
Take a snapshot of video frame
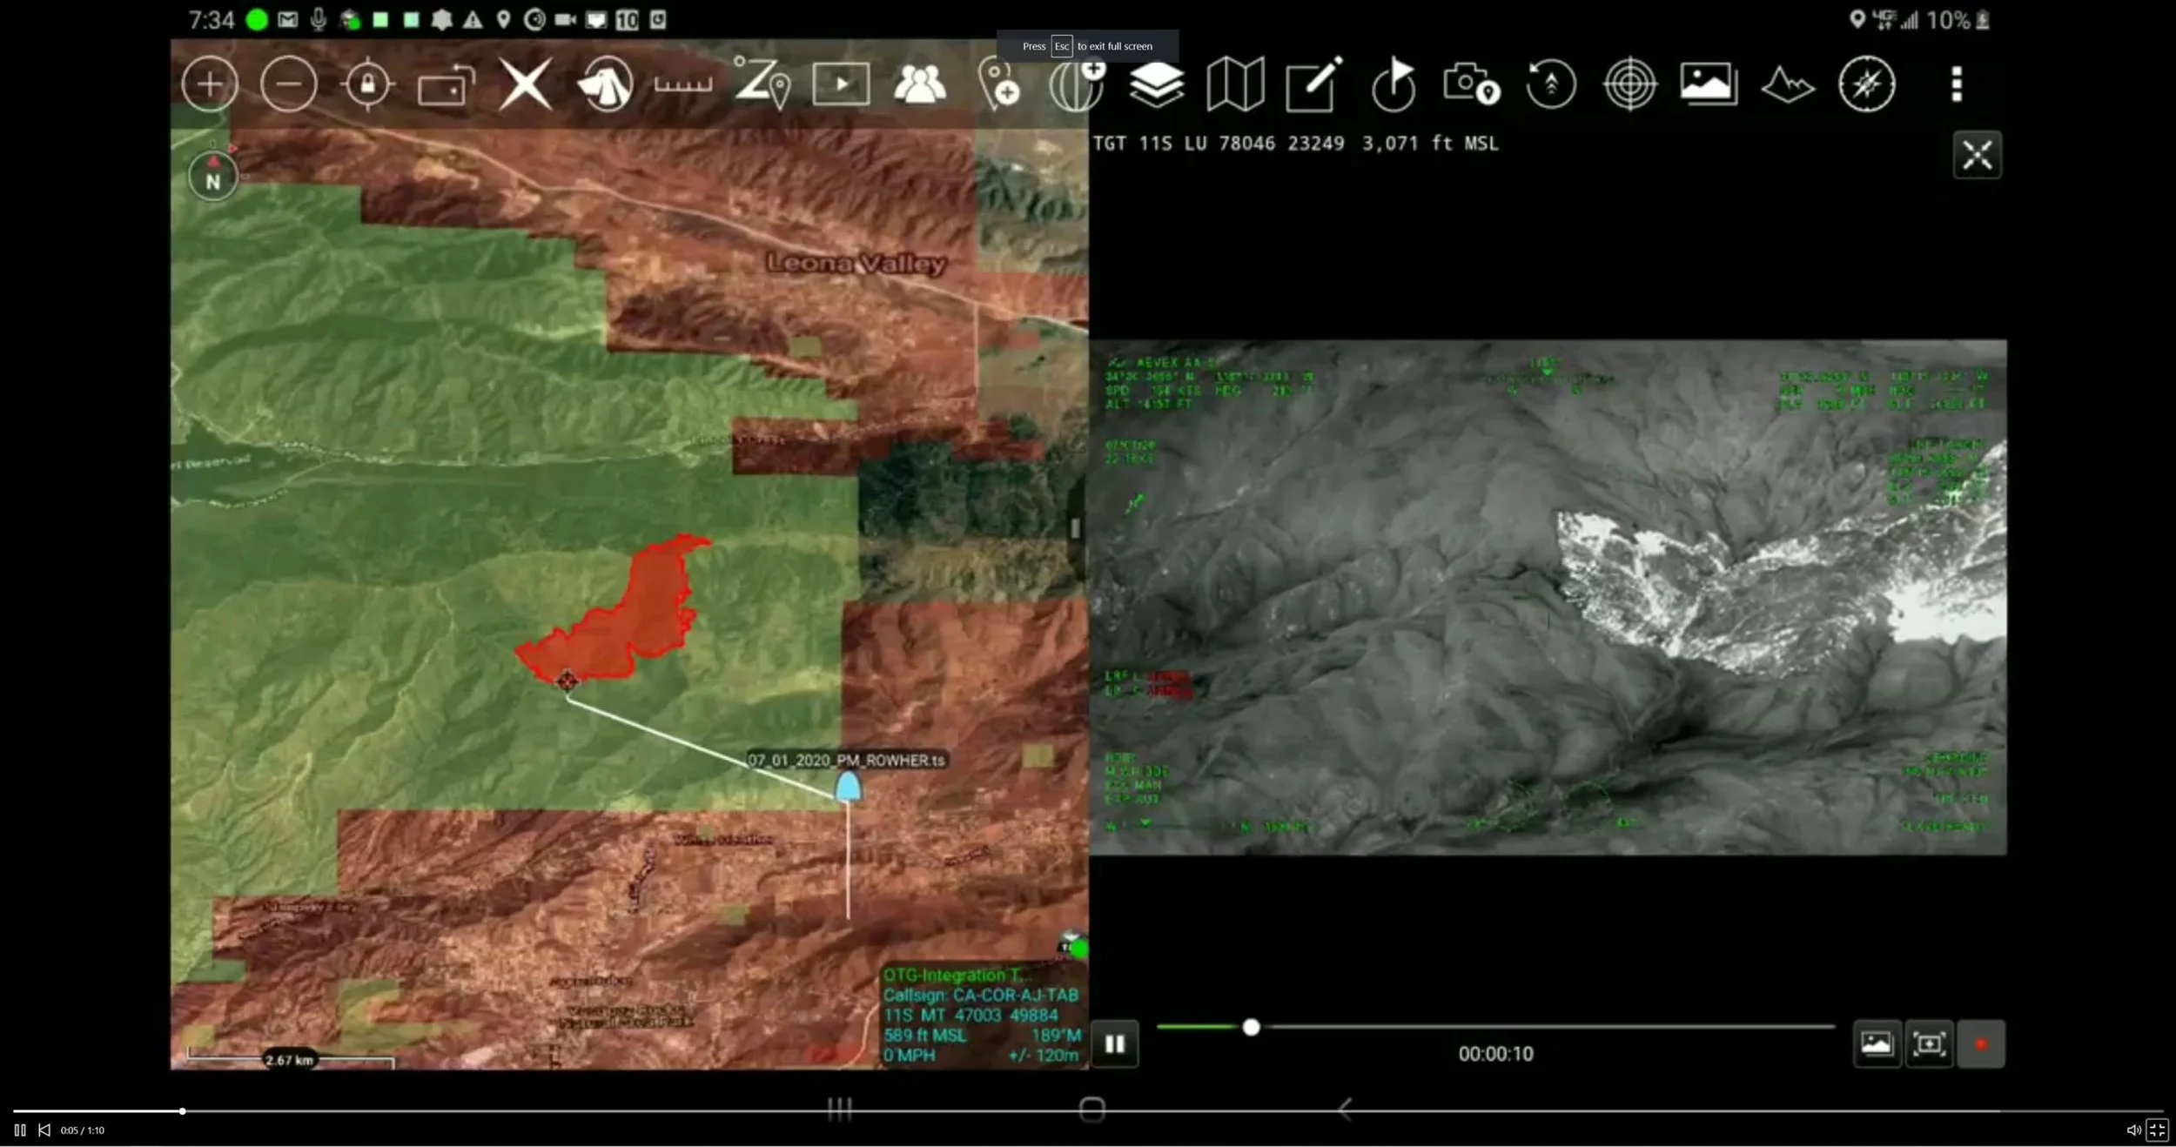click(x=1877, y=1043)
